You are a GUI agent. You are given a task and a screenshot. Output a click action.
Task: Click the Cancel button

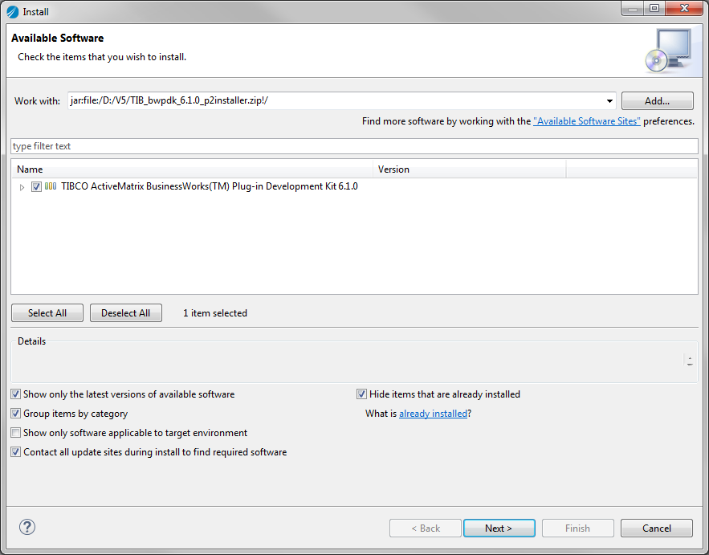[657, 528]
